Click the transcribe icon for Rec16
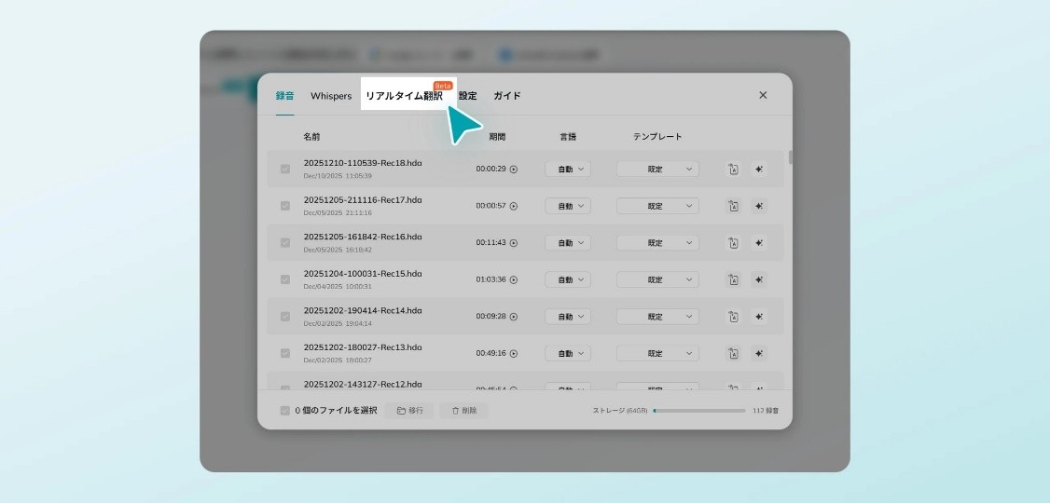This screenshot has width=1050, height=503. (x=734, y=243)
